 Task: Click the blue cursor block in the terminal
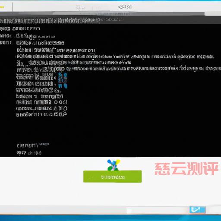coord(63,80)
